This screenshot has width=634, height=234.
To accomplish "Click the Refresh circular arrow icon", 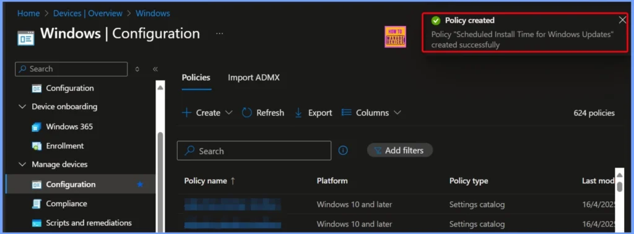I will tap(246, 113).
